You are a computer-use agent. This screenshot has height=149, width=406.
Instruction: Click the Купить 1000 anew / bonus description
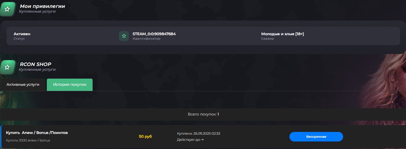pyautogui.click(x=28, y=140)
